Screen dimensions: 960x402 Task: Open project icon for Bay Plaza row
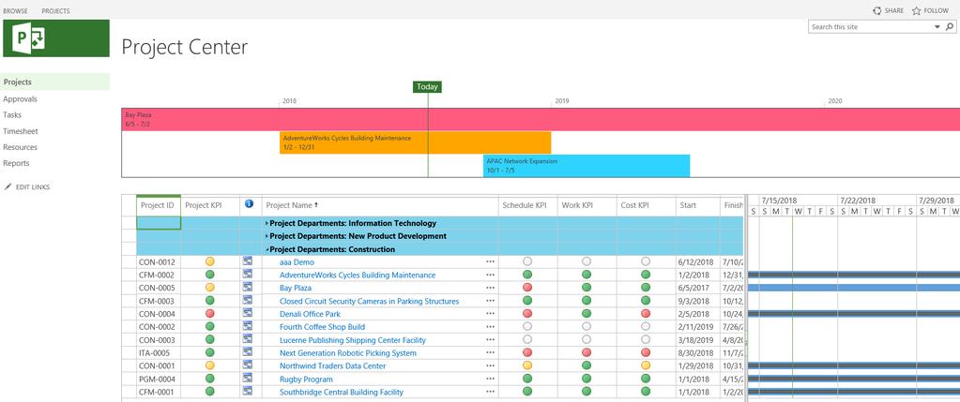248,287
